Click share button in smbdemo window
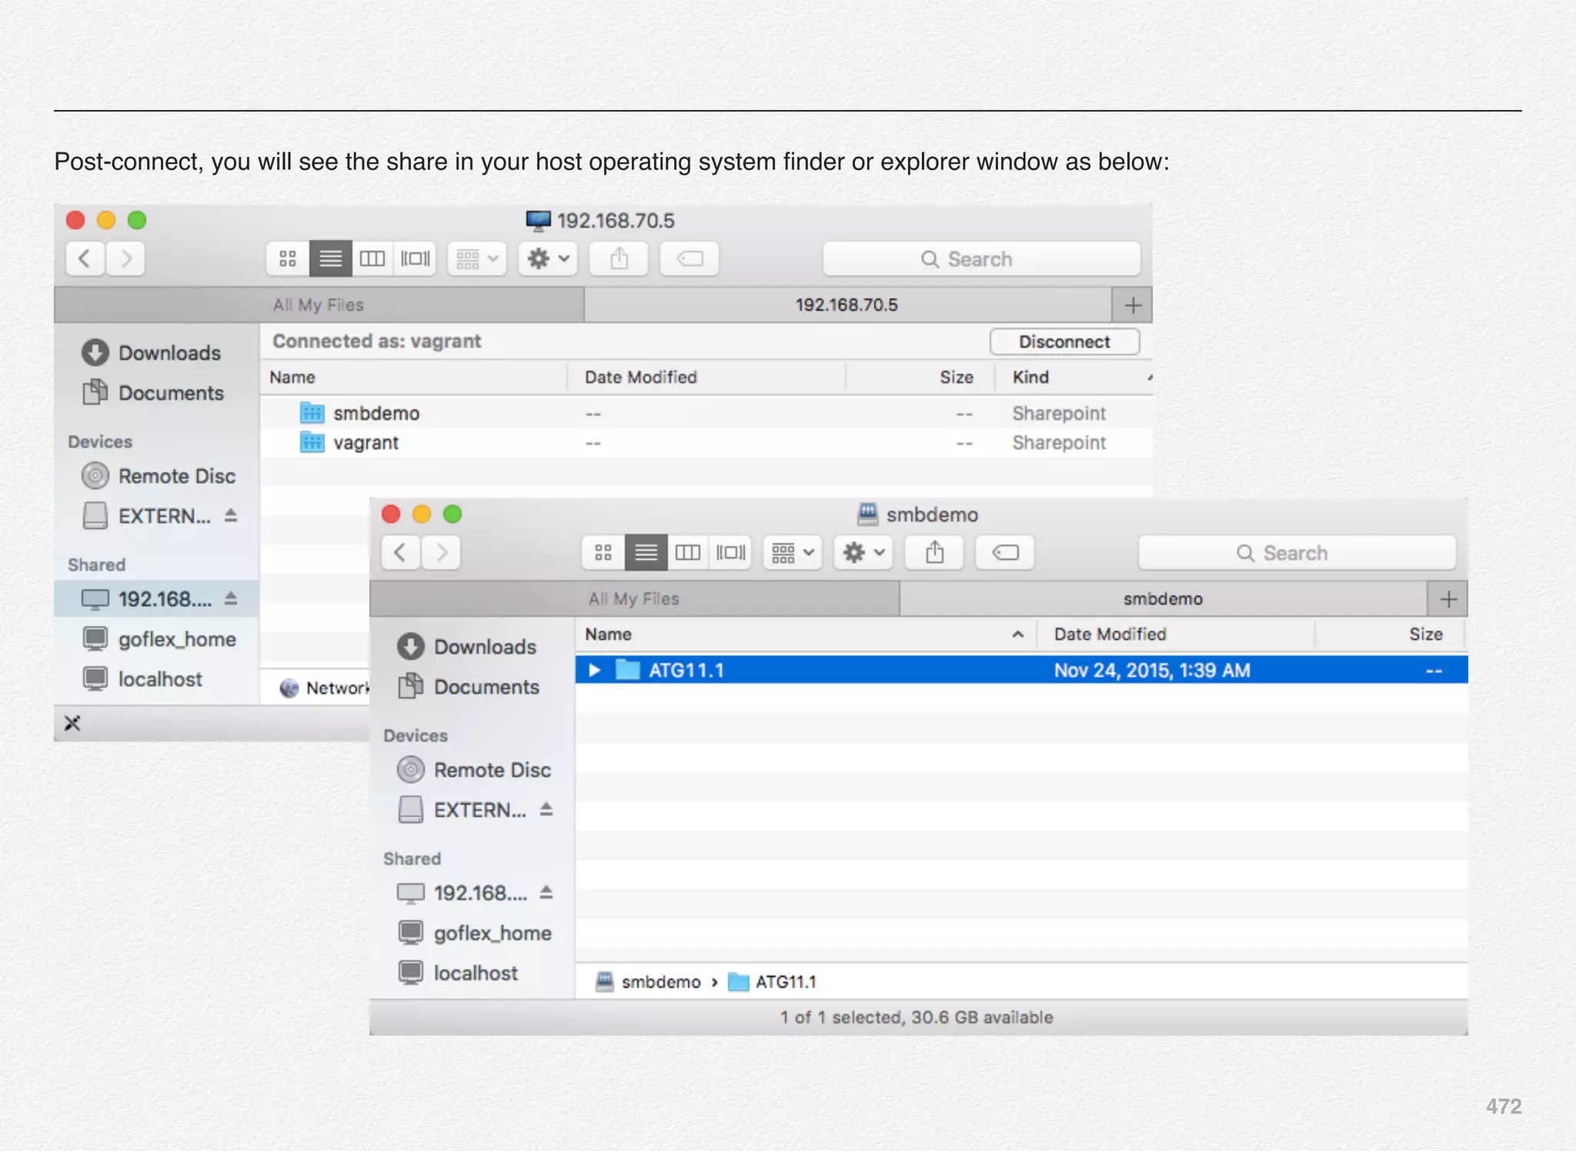Viewport: 1576px width, 1151px height. tap(934, 552)
